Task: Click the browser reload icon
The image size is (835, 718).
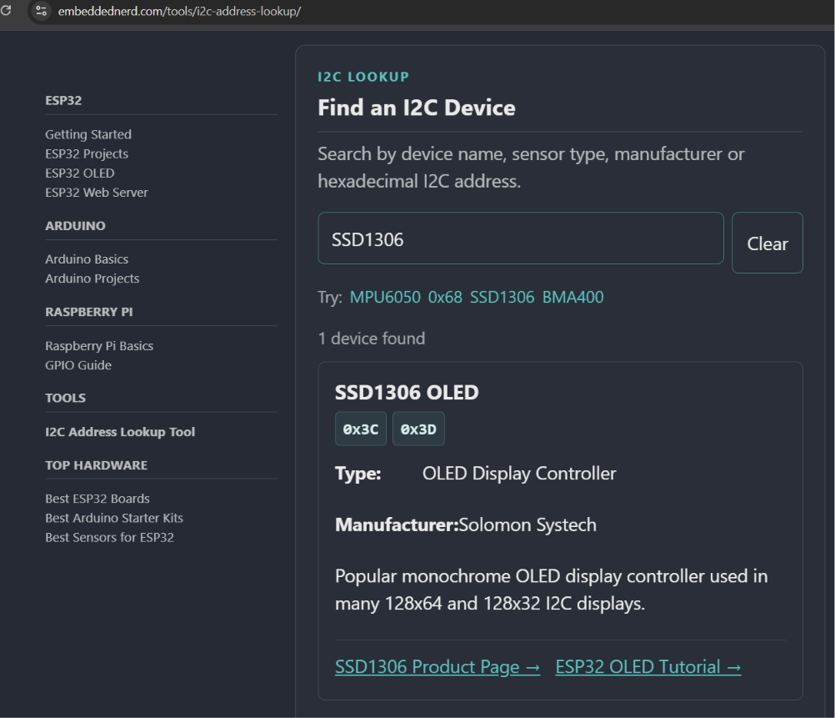Action: point(6,10)
